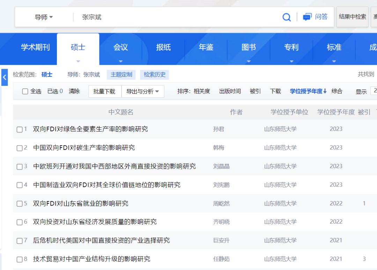Tick checkbox for row 4 中国制造业双向FDI
The image size is (377, 270).
tap(20, 185)
